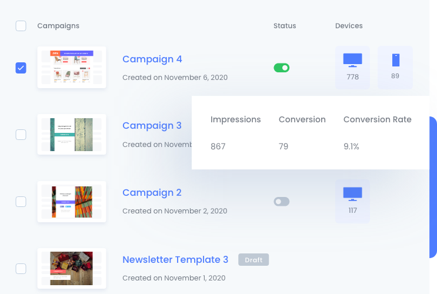Open the Campaign 4 link
437x294 pixels.
pos(152,59)
